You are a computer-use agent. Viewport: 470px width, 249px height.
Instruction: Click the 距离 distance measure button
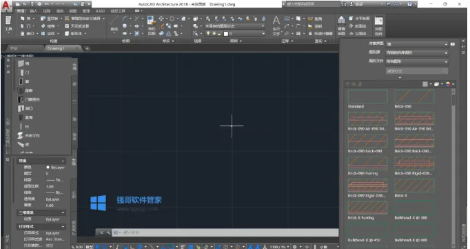point(315,19)
